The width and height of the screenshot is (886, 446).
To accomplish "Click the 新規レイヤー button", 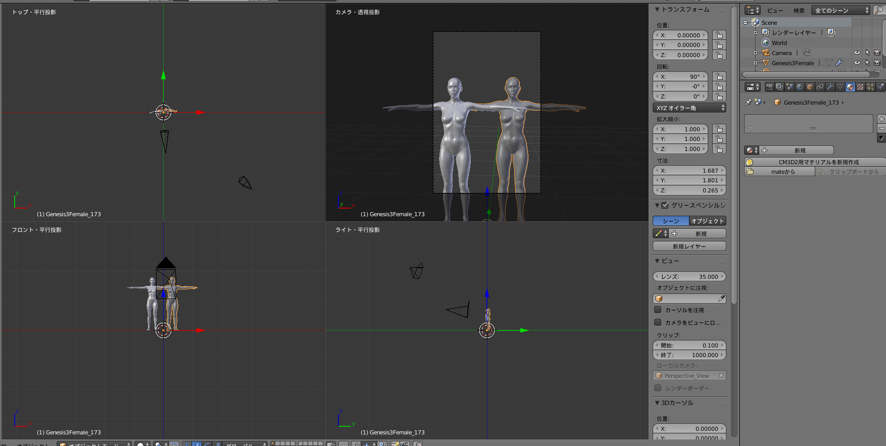I will click(x=690, y=246).
